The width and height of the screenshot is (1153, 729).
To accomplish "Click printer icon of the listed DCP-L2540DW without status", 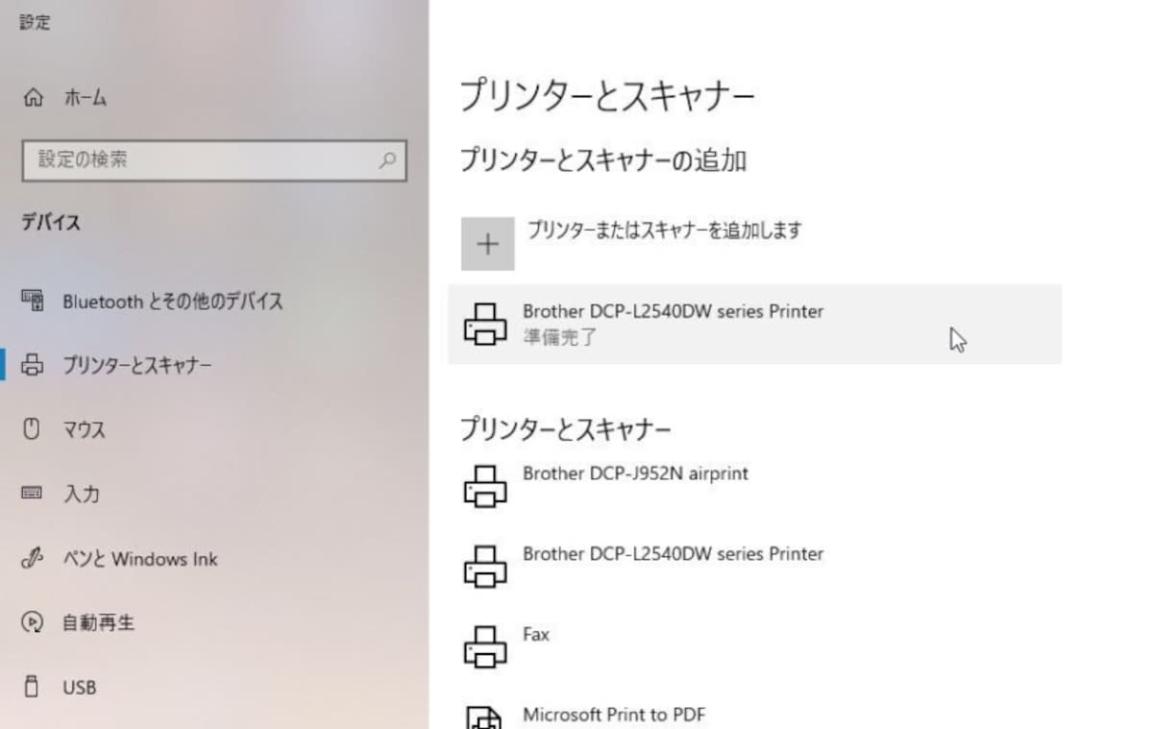I will pyautogui.click(x=485, y=566).
